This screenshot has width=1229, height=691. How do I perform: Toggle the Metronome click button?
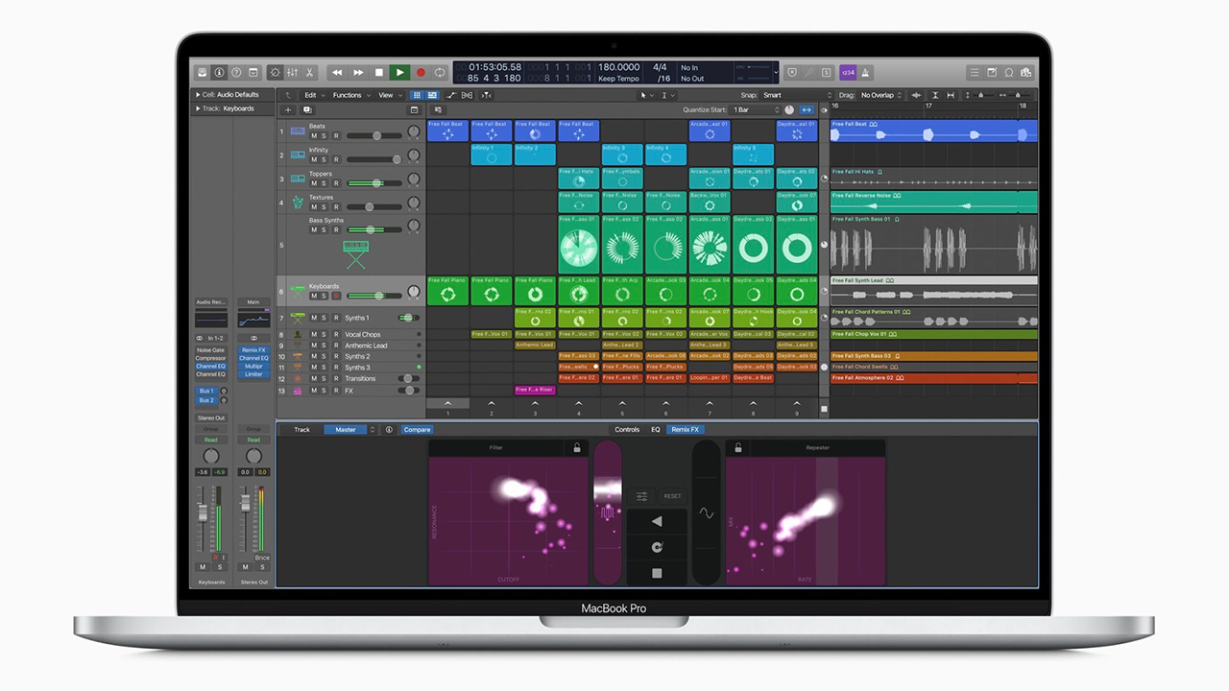coord(865,72)
